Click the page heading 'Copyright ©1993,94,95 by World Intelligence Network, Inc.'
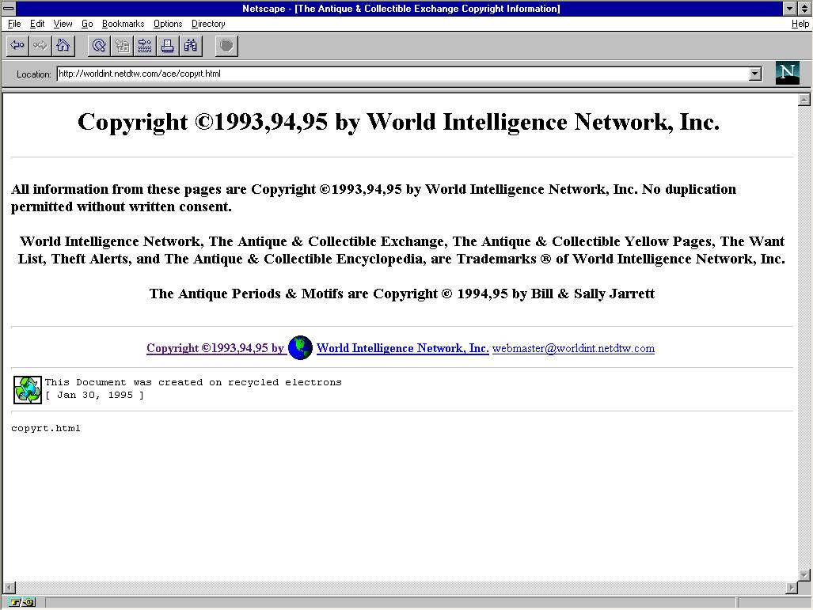Image resolution: width=813 pixels, height=610 pixels. coord(398,123)
